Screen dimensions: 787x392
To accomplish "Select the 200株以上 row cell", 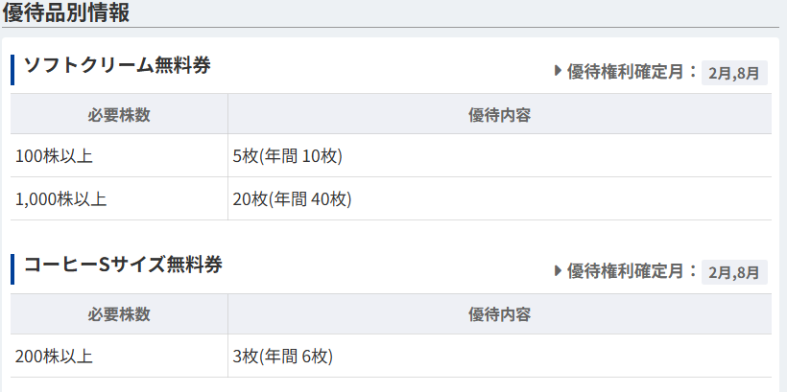I will click(x=119, y=357).
